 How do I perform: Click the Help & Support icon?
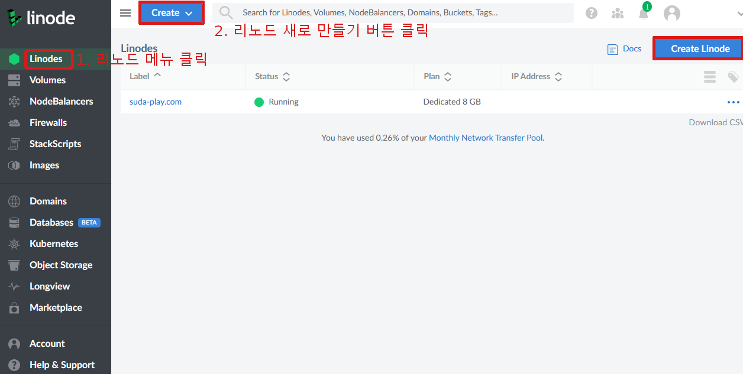click(14, 365)
